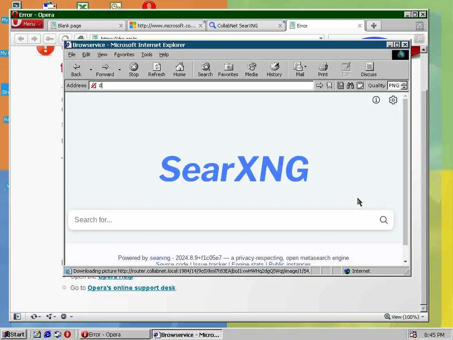The width and height of the screenshot is (453, 340).
Task: Click the taskbar clock showing 8:45 PM
Action: (x=434, y=335)
